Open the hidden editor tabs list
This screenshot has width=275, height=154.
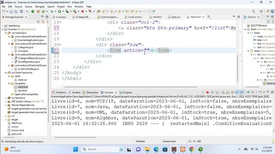tap(209, 17)
